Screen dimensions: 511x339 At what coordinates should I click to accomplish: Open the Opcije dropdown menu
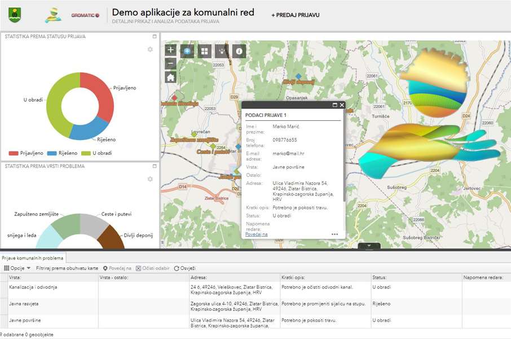tap(17, 268)
